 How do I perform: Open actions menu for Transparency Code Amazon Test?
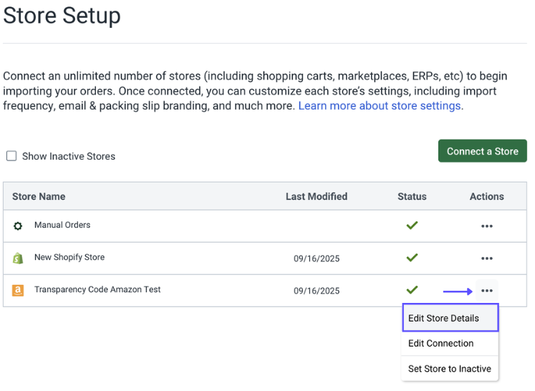486,291
